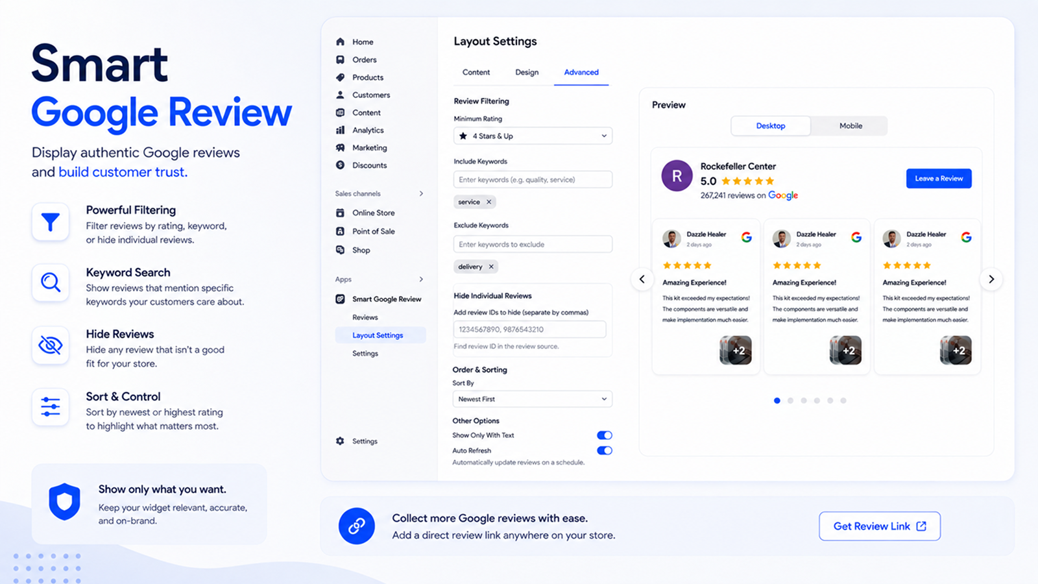This screenshot has height=584, width=1038.
Task: Click the Home icon in the sidebar
Action: tap(340, 42)
